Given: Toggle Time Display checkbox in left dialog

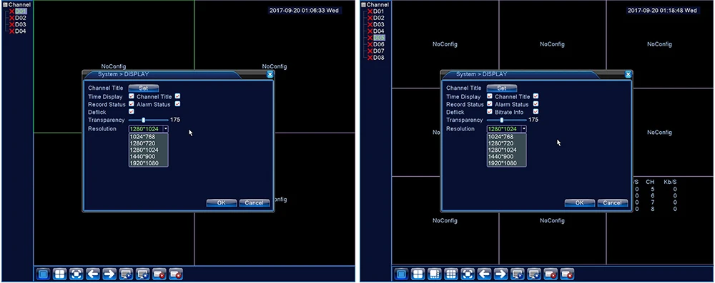Looking at the screenshot, I should tap(132, 96).
